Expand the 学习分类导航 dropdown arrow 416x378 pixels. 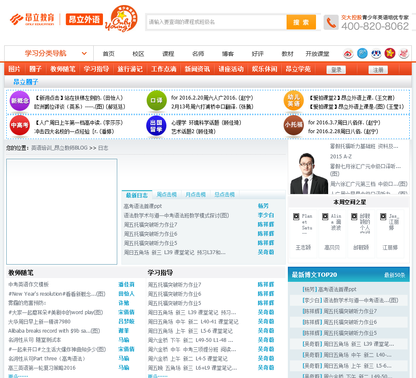pos(84,54)
